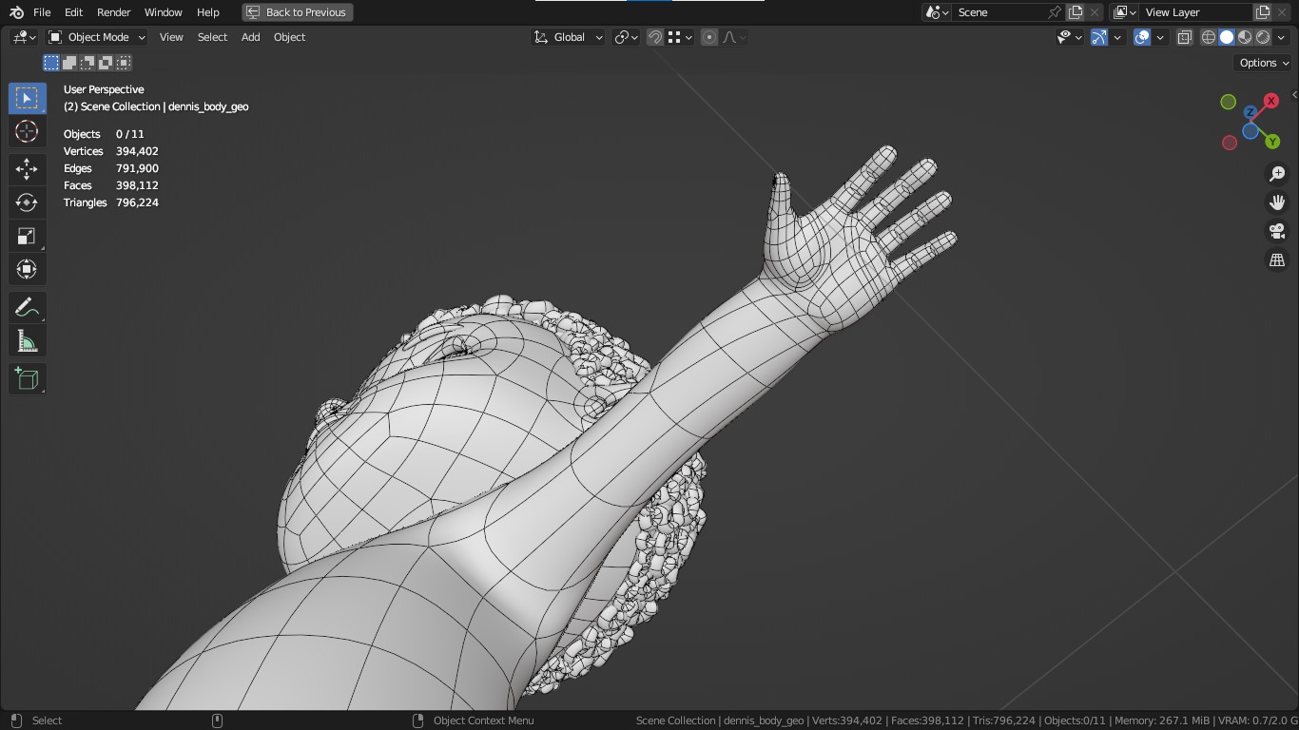Image resolution: width=1299 pixels, height=730 pixels.
Task: Click the green Y axis gizmo ball
Action: pyautogui.click(x=1272, y=142)
